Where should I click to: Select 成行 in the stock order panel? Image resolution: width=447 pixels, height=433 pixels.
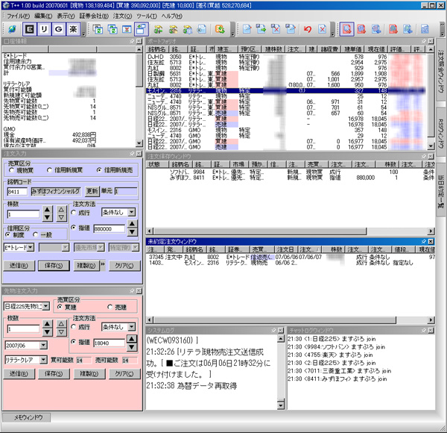click(74, 213)
